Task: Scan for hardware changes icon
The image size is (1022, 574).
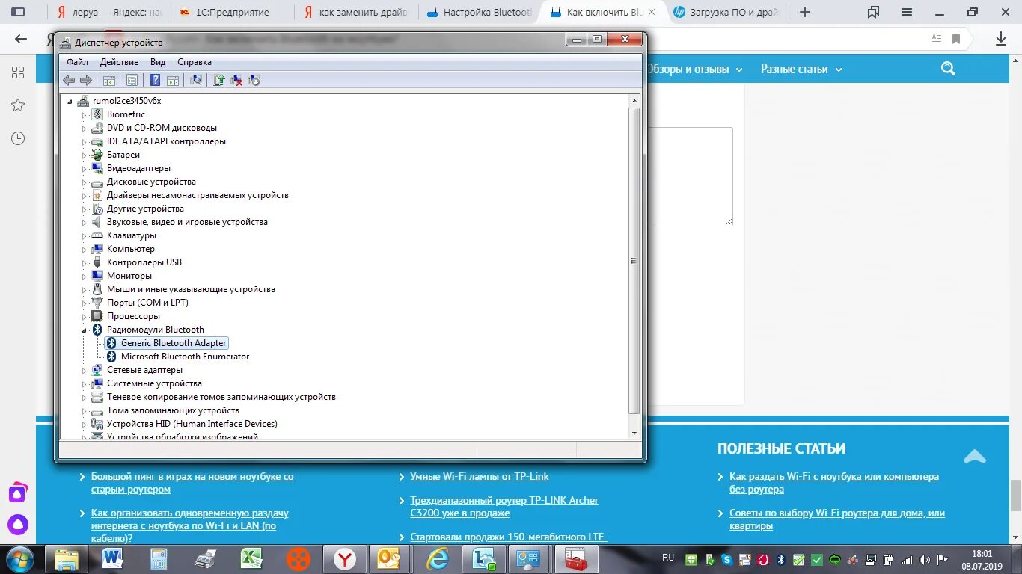Action: (x=196, y=80)
